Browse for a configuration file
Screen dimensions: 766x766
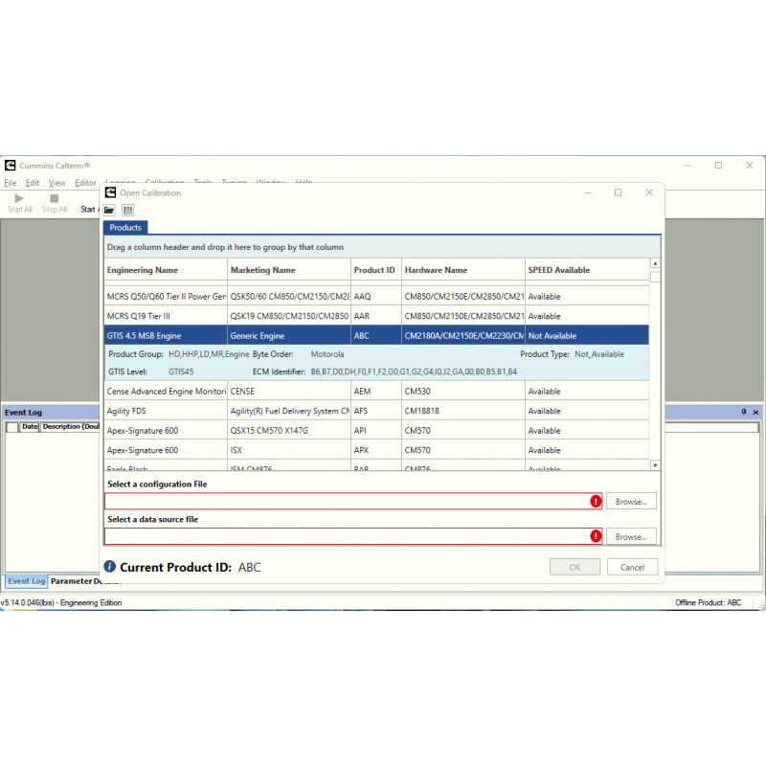[631, 501]
